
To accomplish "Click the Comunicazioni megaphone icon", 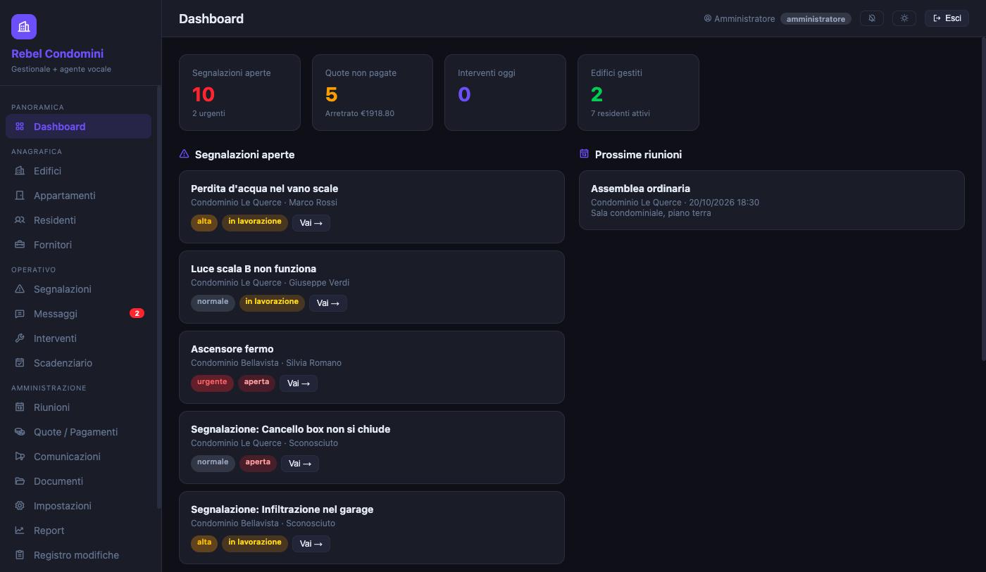I will coord(20,457).
